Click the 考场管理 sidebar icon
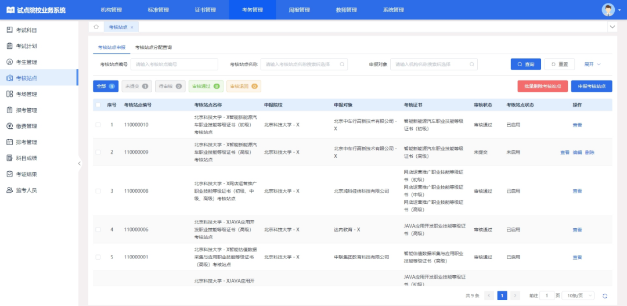 (x=10, y=94)
